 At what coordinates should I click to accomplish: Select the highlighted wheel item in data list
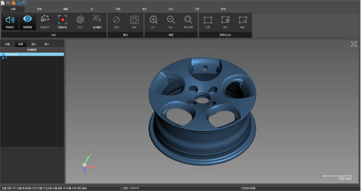(32, 54)
